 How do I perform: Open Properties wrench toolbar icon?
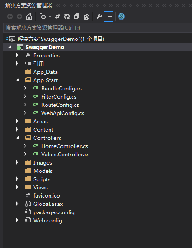(99, 17)
